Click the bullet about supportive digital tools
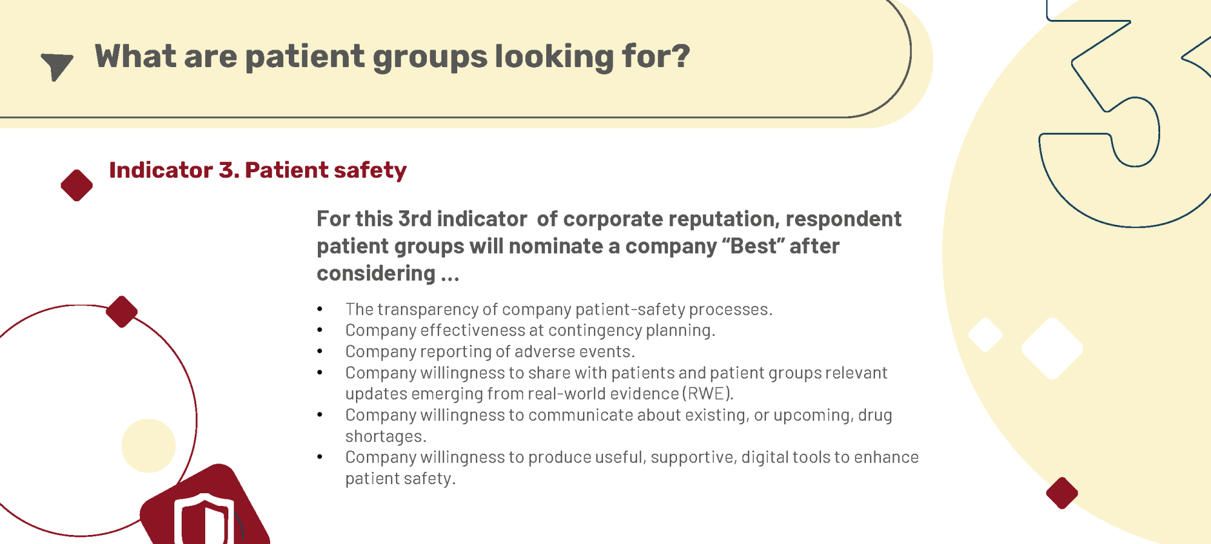Image resolution: width=1211 pixels, height=544 pixels. (x=632, y=468)
